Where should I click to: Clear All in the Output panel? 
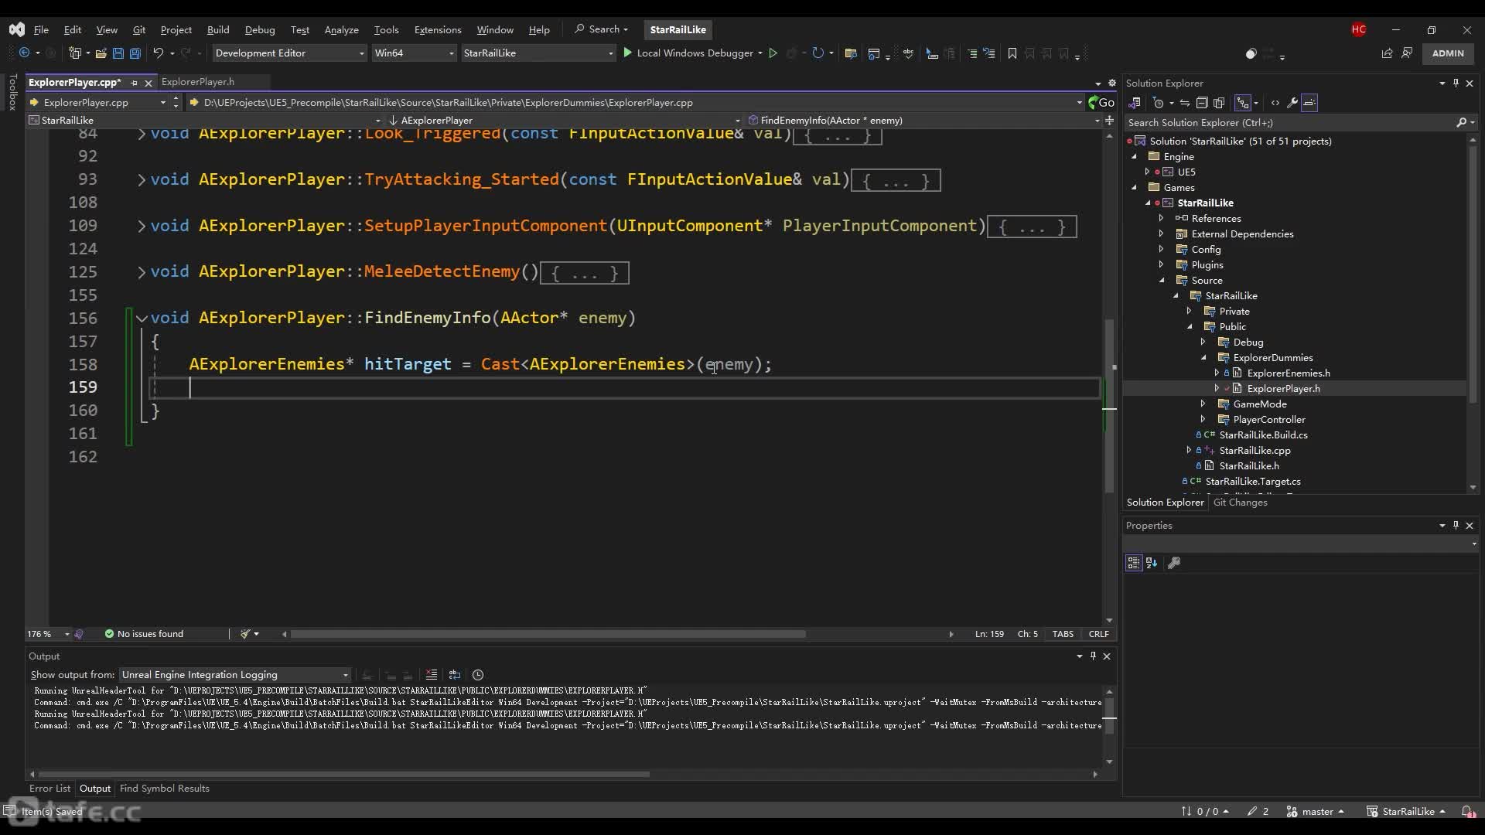point(432,675)
